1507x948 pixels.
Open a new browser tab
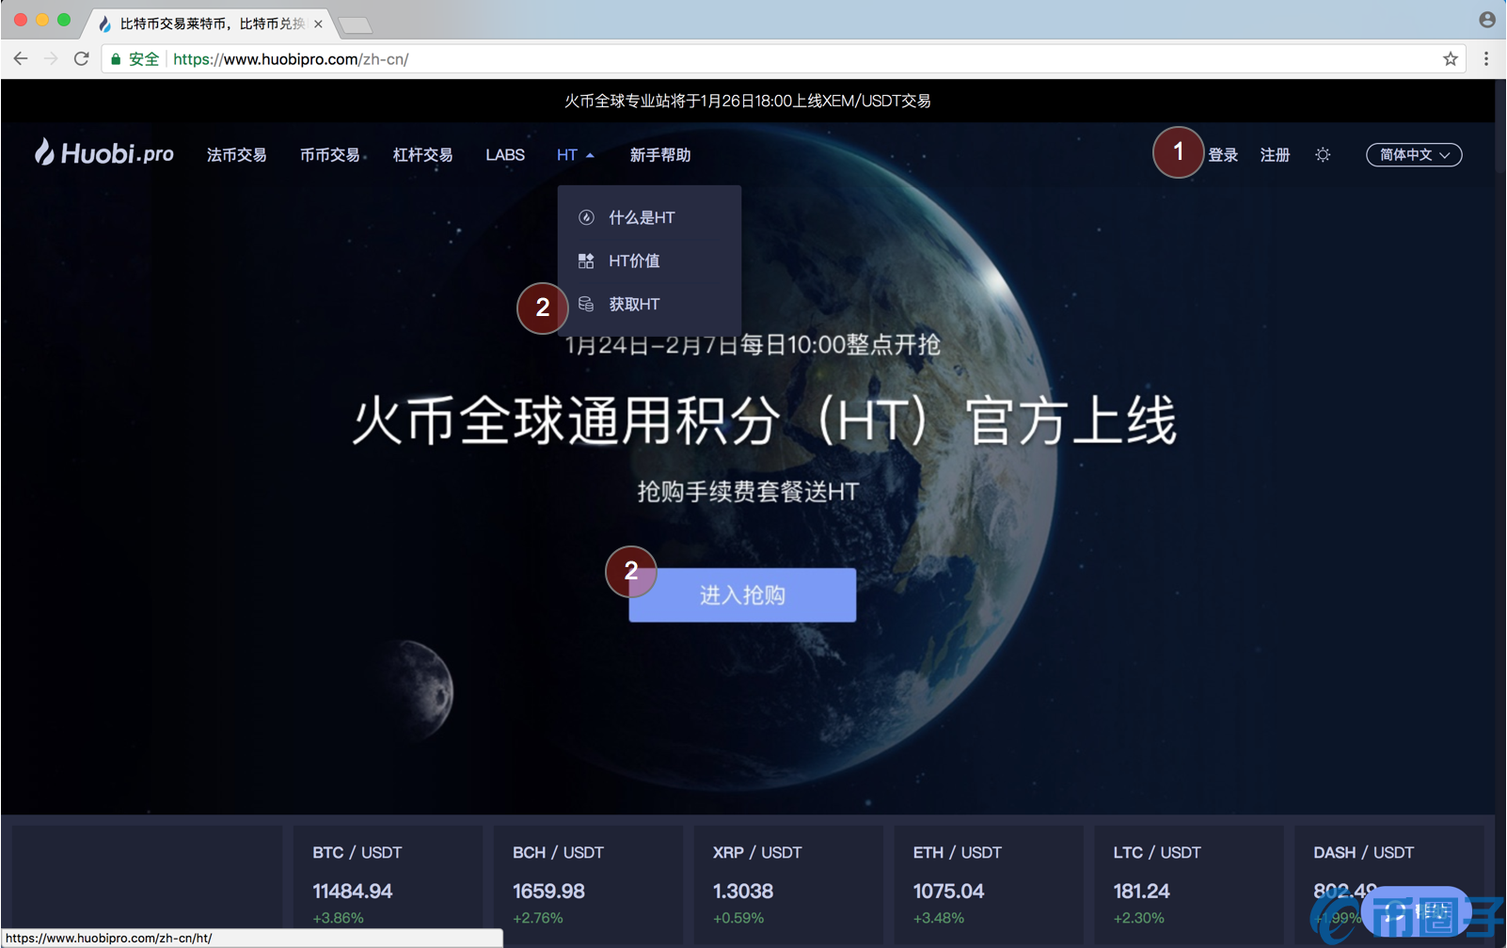(355, 24)
